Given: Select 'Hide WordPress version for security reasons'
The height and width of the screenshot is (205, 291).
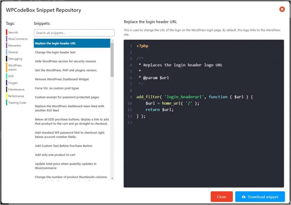Looking at the screenshot, I should pos(65,61).
